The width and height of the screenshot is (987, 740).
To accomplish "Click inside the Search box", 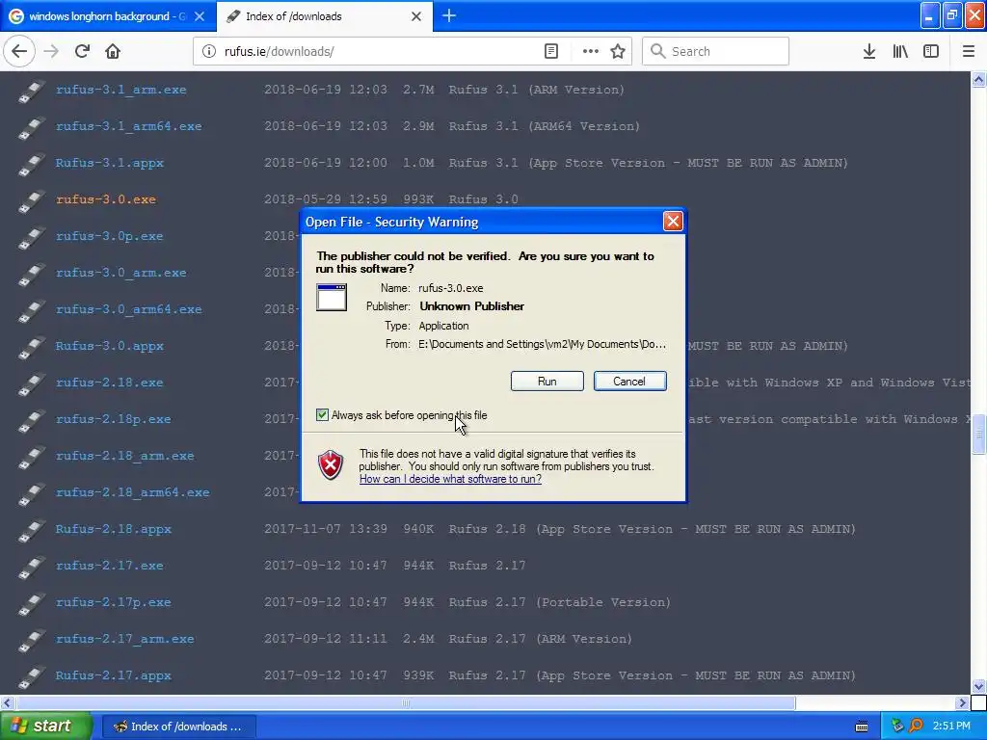I will (x=715, y=51).
